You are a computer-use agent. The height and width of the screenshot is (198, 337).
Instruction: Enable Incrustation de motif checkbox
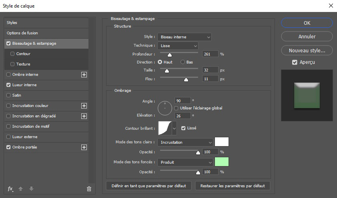coord(8,127)
